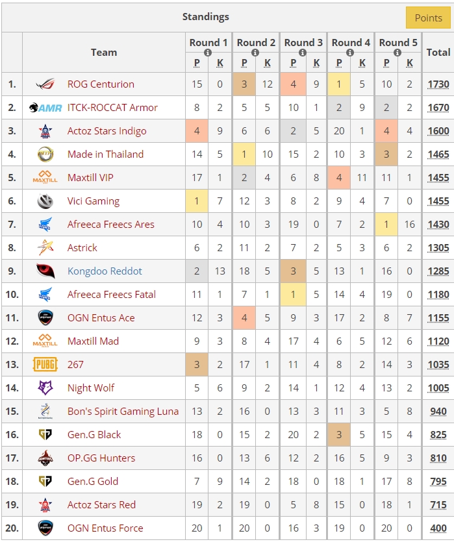Open the Astrick team link
This screenshot has height=542, width=454.
(82, 247)
